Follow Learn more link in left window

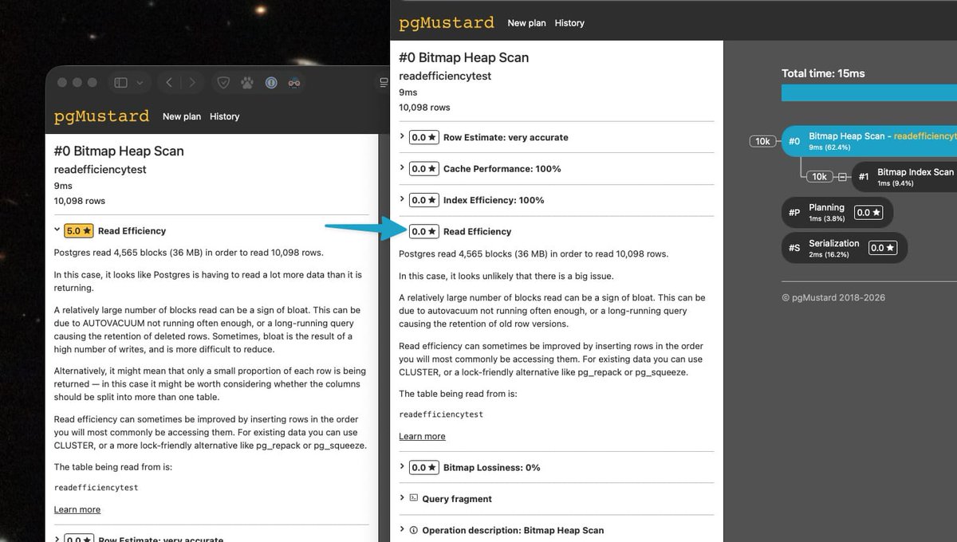click(x=77, y=509)
